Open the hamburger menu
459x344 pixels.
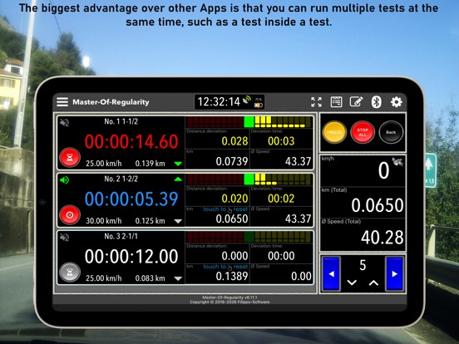pyautogui.click(x=62, y=102)
